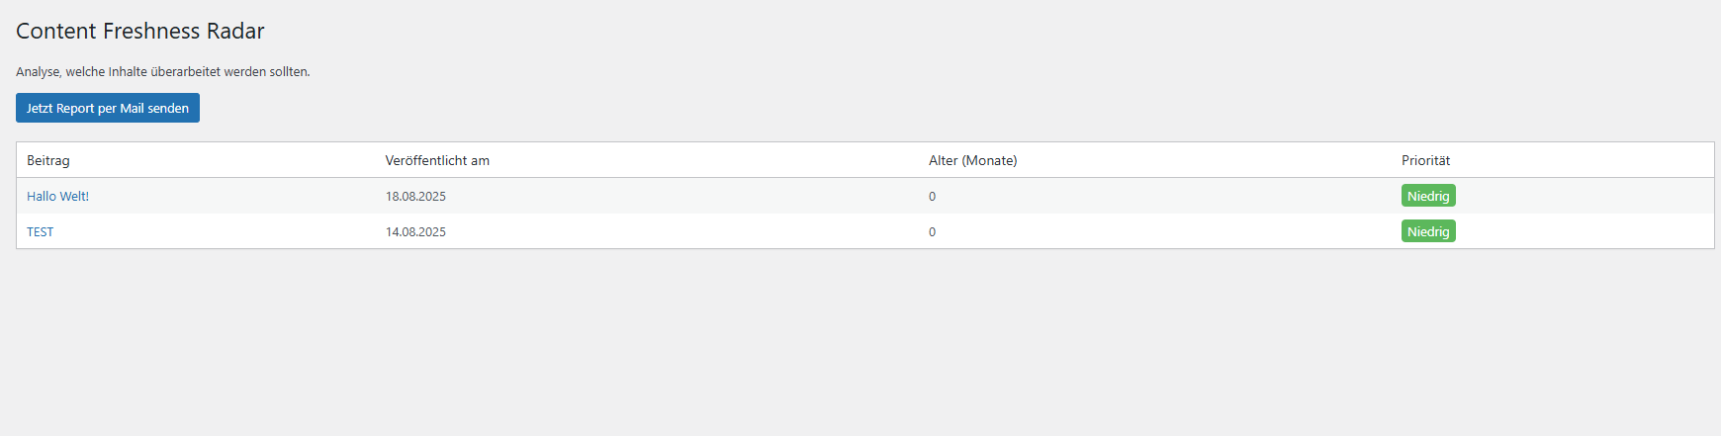Image resolution: width=1721 pixels, height=436 pixels.
Task: Click the Alter (Monate) column header
Action: (x=972, y=160)
